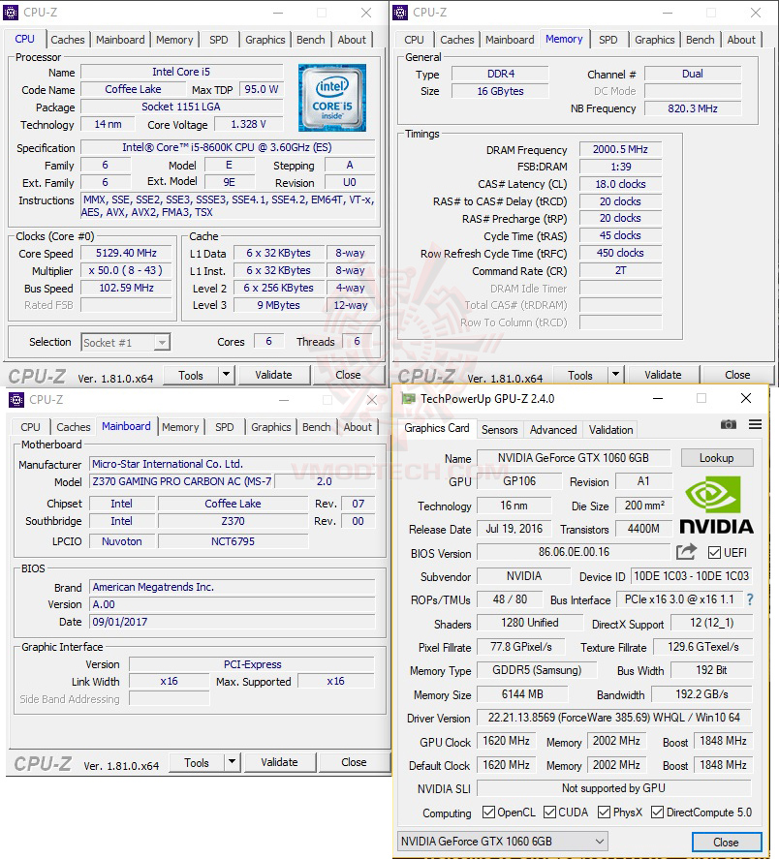Open the Bench tab in the CPU window
This screenshot has width=779, height=859.
(x=310, y=40)
